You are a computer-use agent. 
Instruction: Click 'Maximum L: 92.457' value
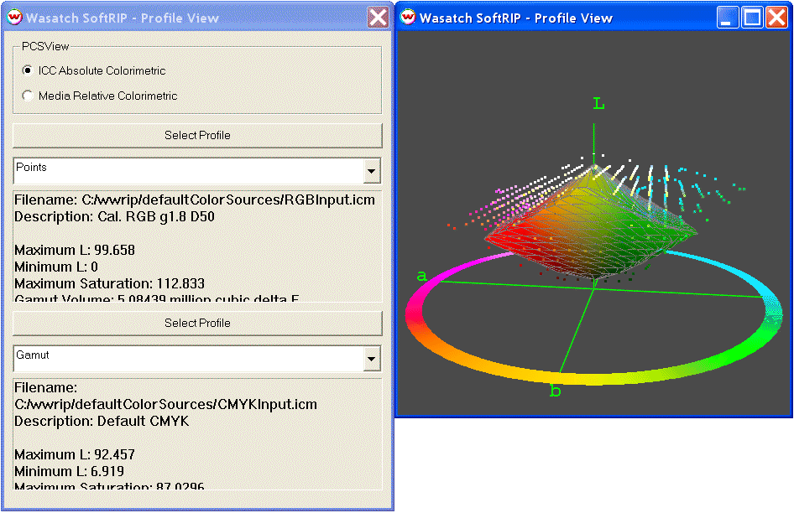tap(75, 454)
